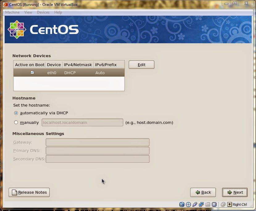256x211 pixels.
Task: Click the USB devices status icon
Action: [x=195, y=205]
